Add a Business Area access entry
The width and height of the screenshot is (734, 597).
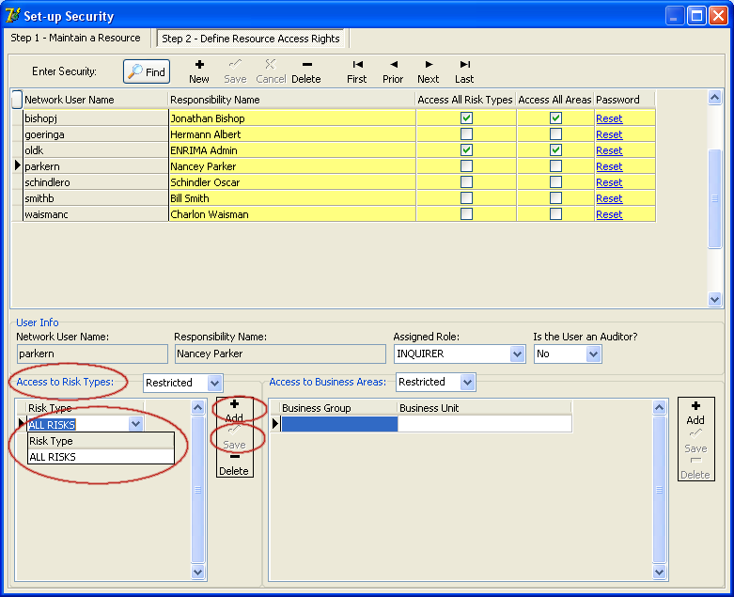pos(695,413)
